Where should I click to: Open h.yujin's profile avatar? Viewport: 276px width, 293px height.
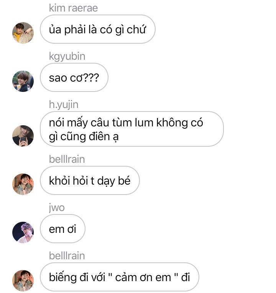point(23,136)
